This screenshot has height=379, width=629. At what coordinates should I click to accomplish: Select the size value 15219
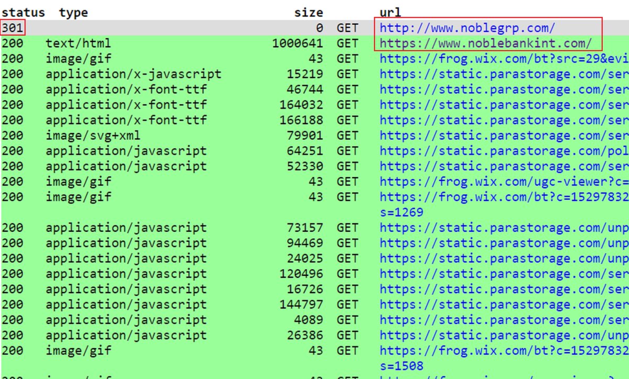[x=305, y=74]
